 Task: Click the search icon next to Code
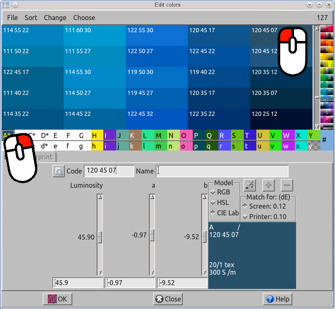(x=59, y=171)
